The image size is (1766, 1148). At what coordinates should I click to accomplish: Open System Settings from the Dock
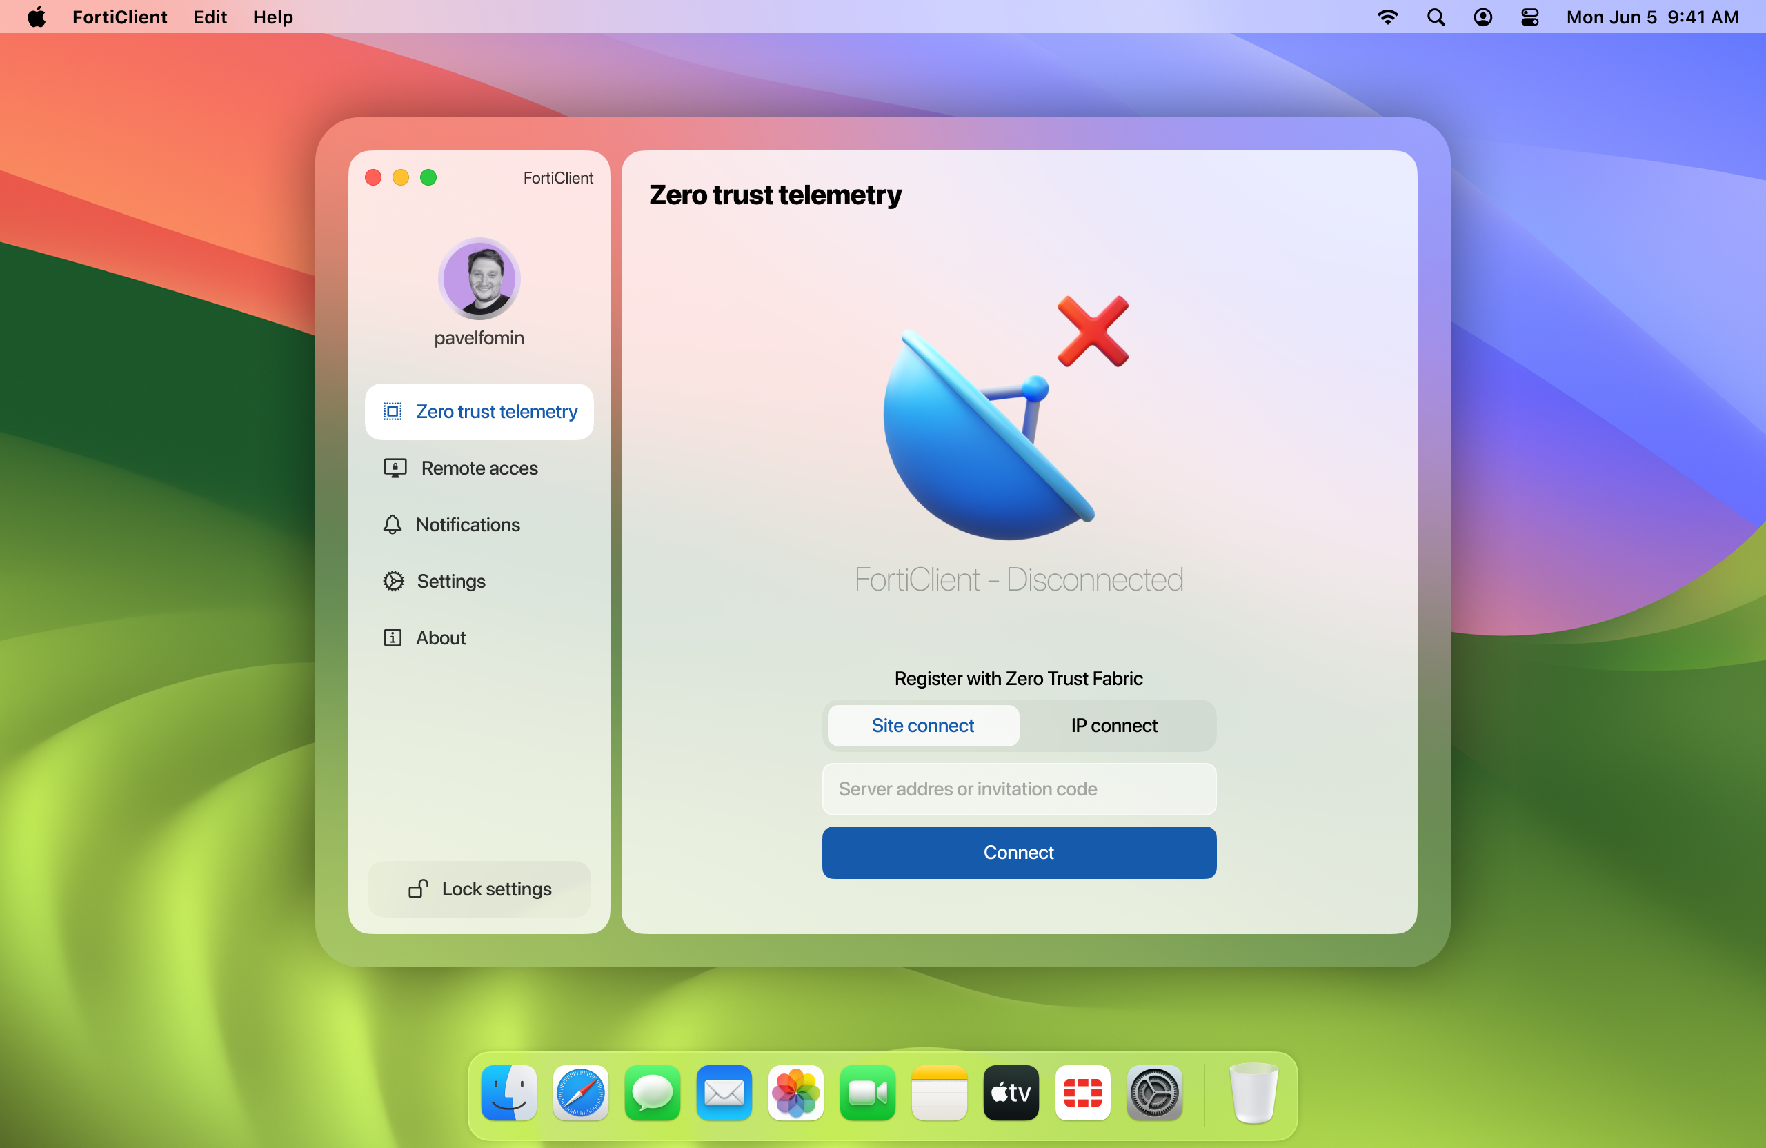(x=1154, y=1093)
